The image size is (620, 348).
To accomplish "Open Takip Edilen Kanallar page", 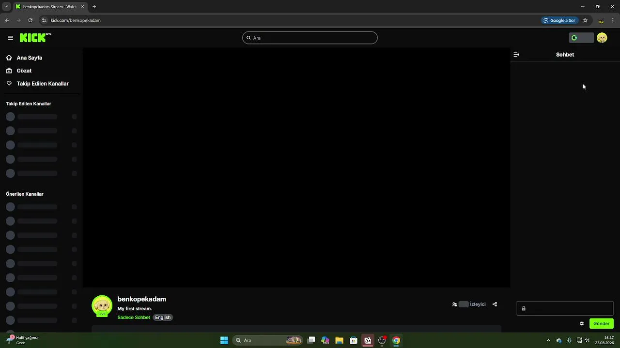I will (43, 84).
